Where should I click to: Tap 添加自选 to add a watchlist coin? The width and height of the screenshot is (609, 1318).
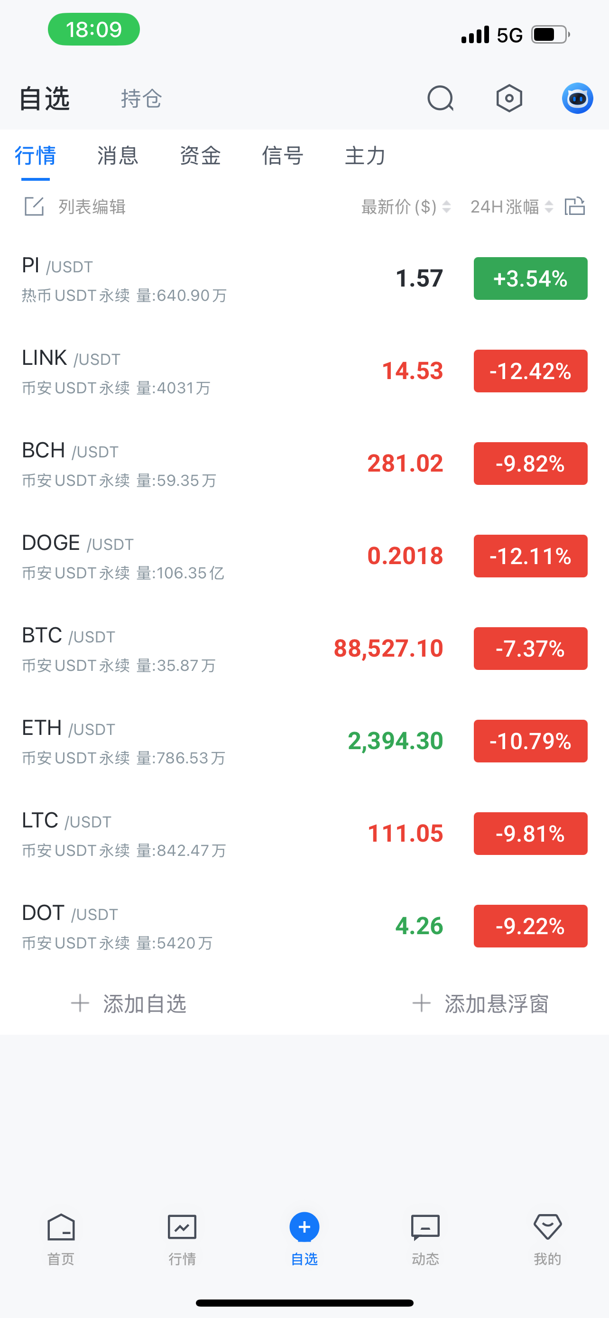129,1004
